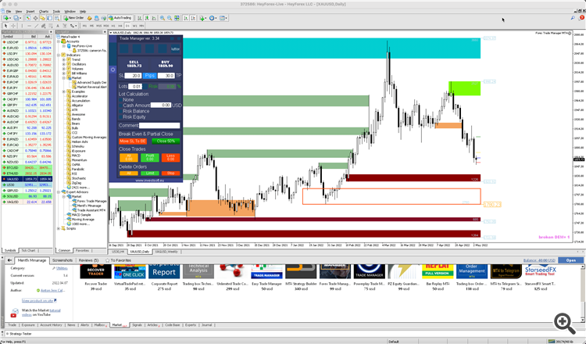Viewport: 586px width, 344px height.
Task: Switch chart timeframe to H4
Action: pos(120,26)
